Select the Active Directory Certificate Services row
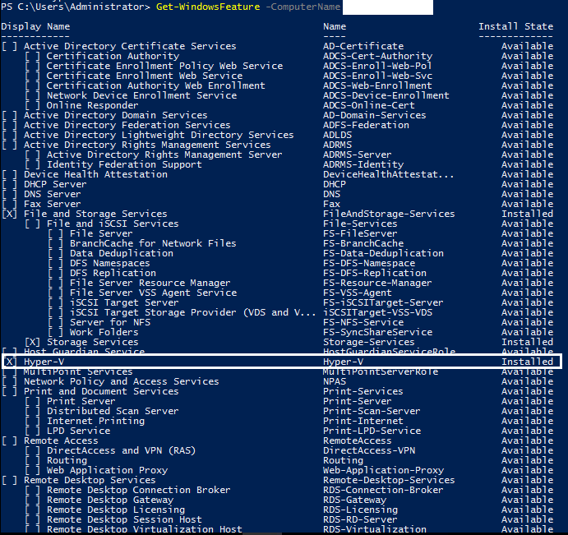 [x=277, y=46]
